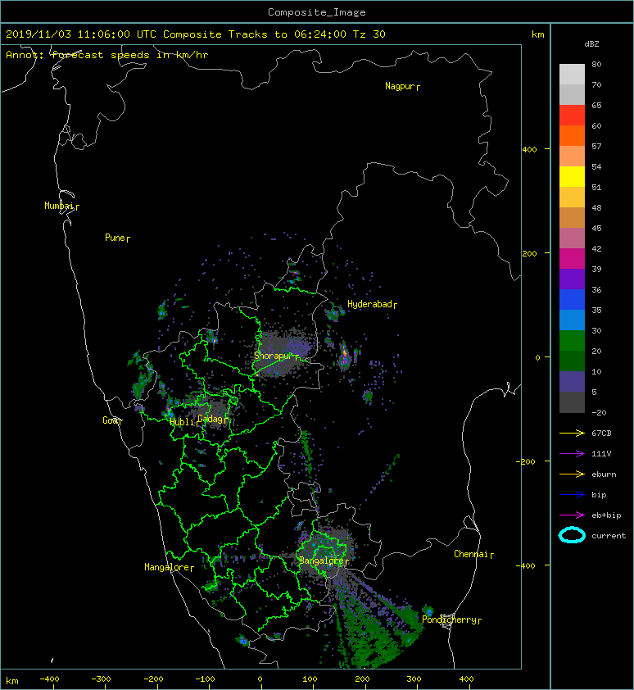Viewport: 634px width, 690px height.
Task: Click the magenta eb+bip arrow legend icon
Action: click(x=572, y=515)
